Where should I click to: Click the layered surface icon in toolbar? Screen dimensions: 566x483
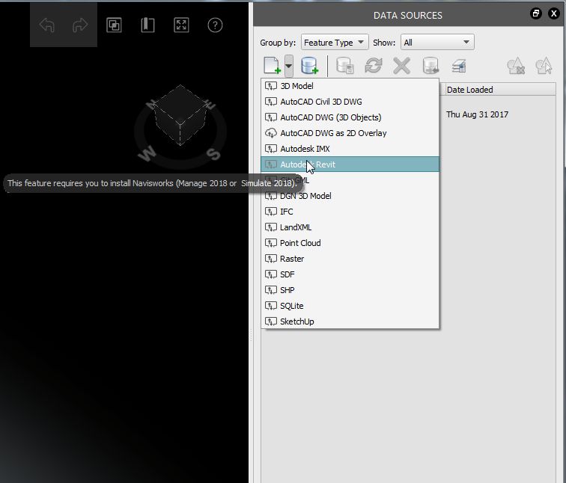tap(459, 66)
